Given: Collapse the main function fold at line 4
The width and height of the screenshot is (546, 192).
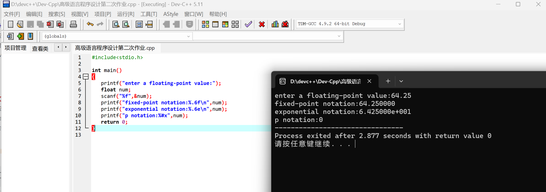Looking at the screenshot, I should [85, 77].
